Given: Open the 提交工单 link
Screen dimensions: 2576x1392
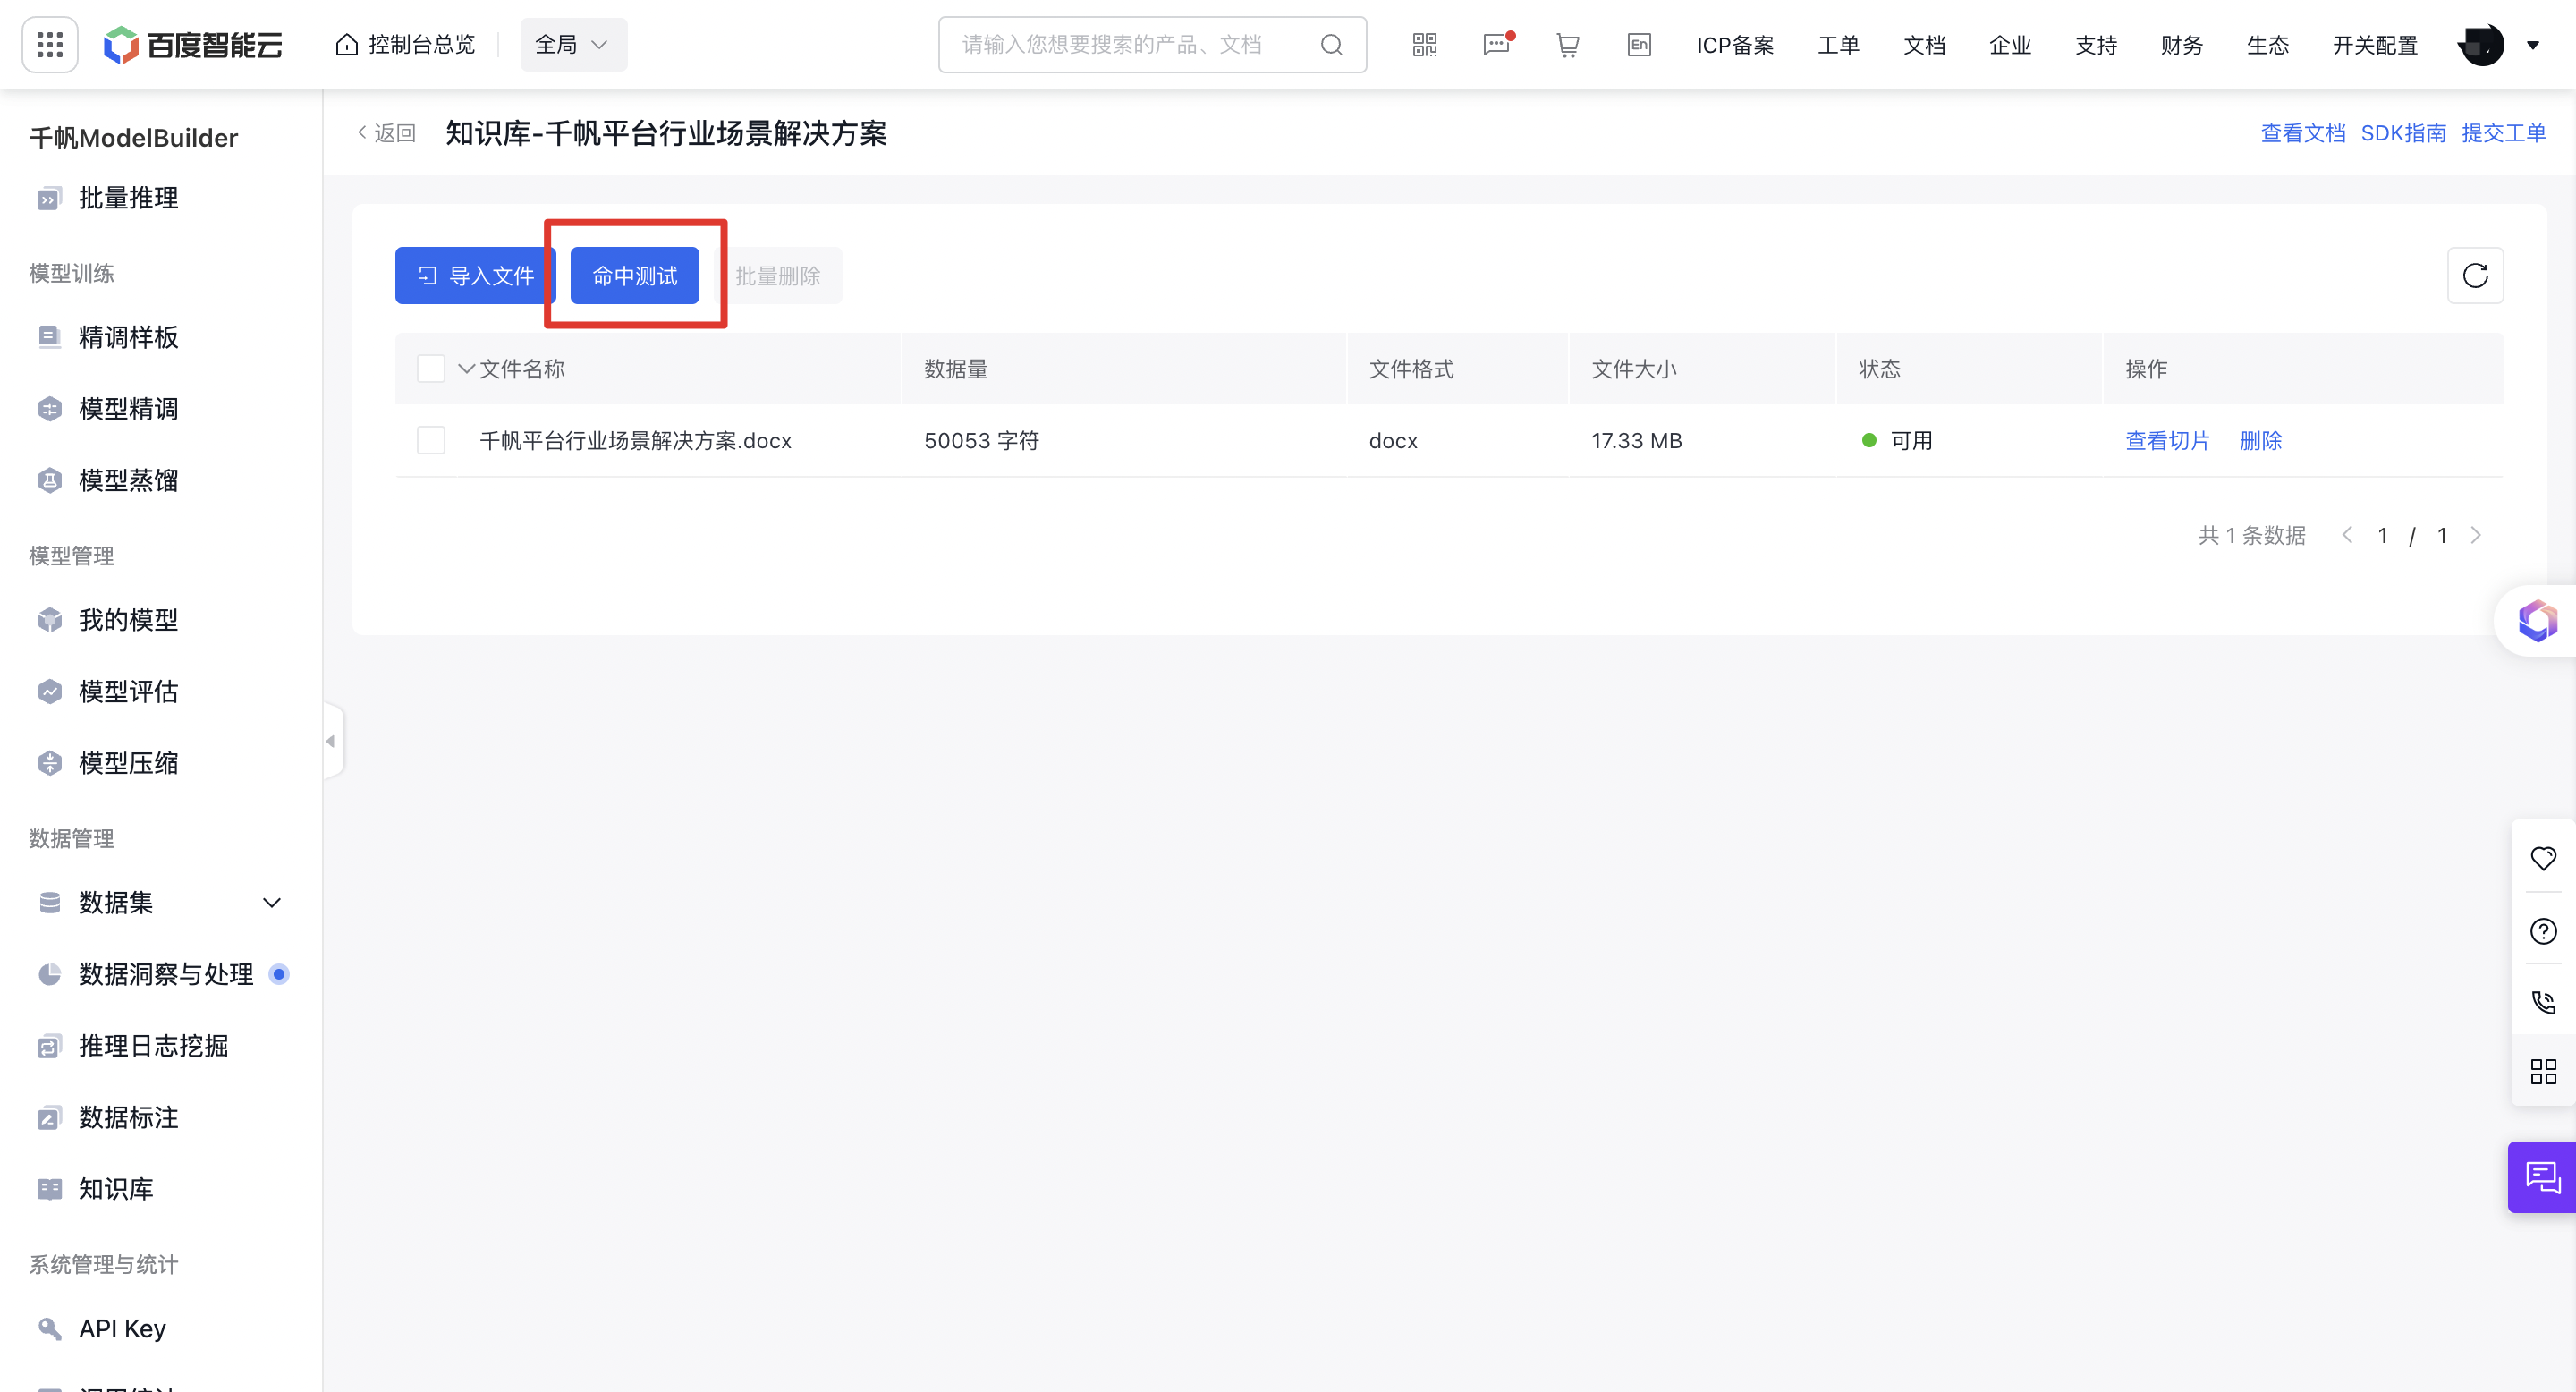Looking at the screenshot, I should [x=2503, y=133].
